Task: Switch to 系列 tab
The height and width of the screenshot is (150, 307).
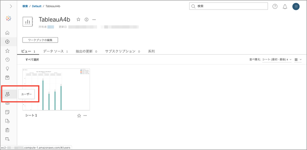Action: (x=151, y=51)
